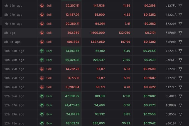This screenshot has width=189, height=126.
Task: Filter icon in the 8h 3m ago row
Action: pyautogui.click(x=180, y=42)
